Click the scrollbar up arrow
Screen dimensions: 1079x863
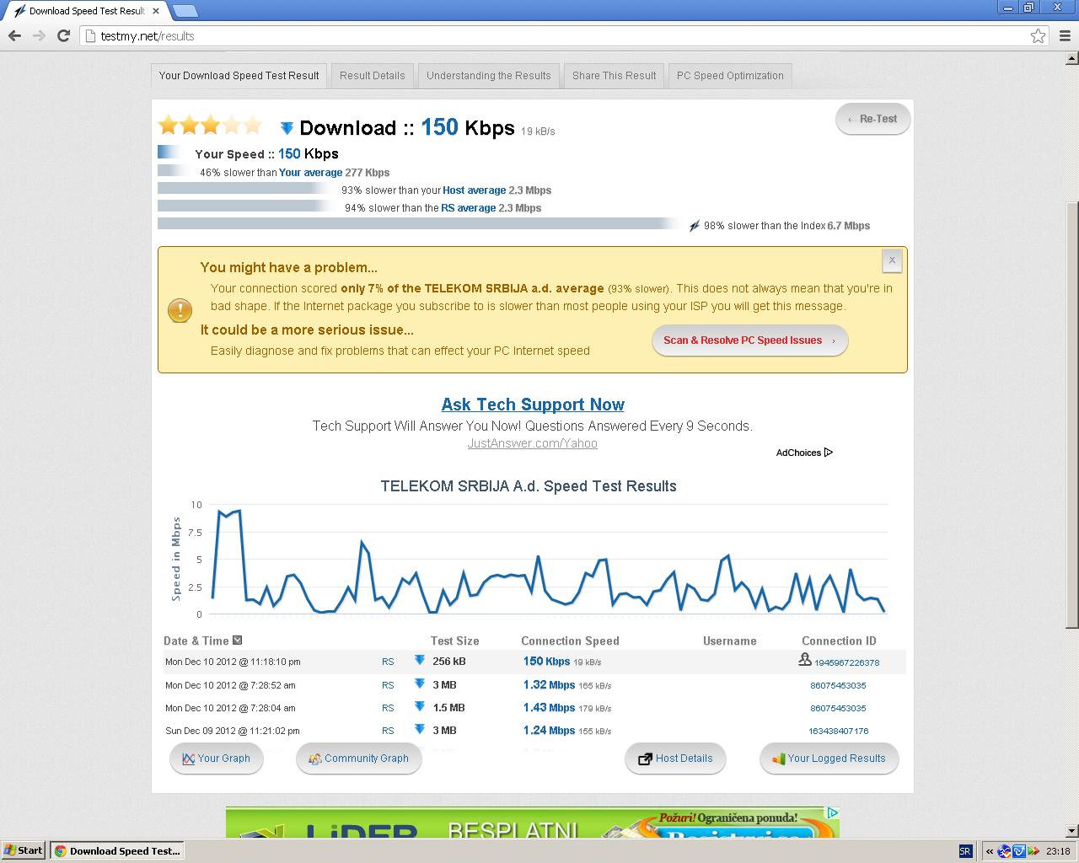click(1072, 58)
